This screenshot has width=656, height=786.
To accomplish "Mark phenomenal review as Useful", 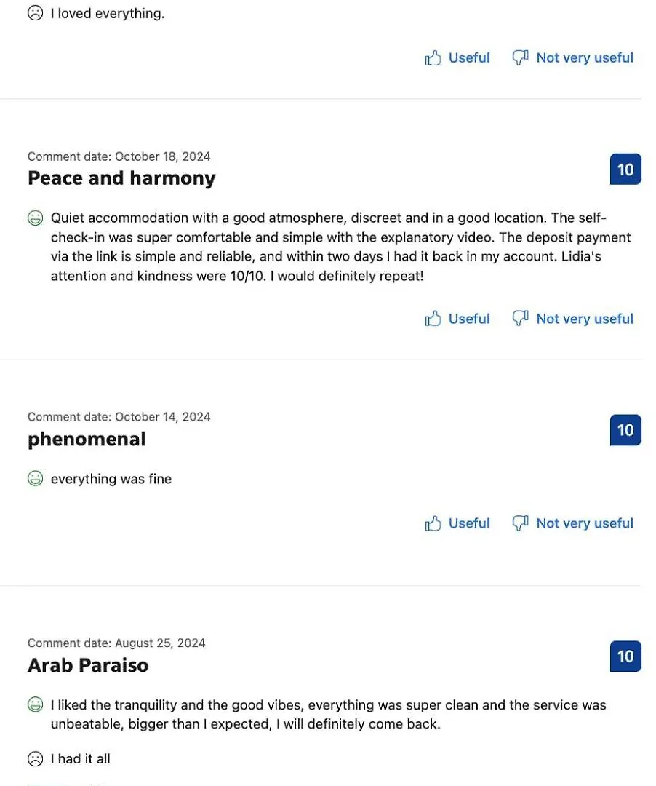I will (x=457, y=523).
